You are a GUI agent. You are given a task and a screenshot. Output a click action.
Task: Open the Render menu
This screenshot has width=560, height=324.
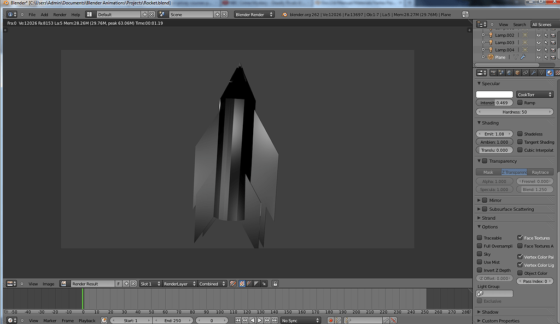pyautogui.click(x=60, y=15)
